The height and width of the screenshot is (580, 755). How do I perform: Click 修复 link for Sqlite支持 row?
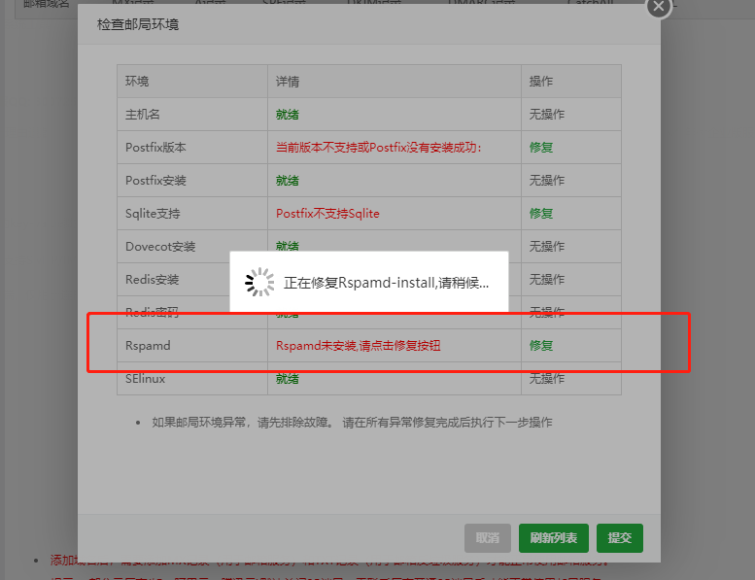click(x=540, y=213)
